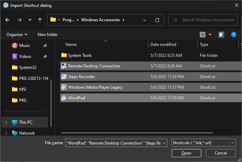The height and width of the screenshot is (162, 242).
Task: Click the Videos film icon
Action: pos(15,57)
